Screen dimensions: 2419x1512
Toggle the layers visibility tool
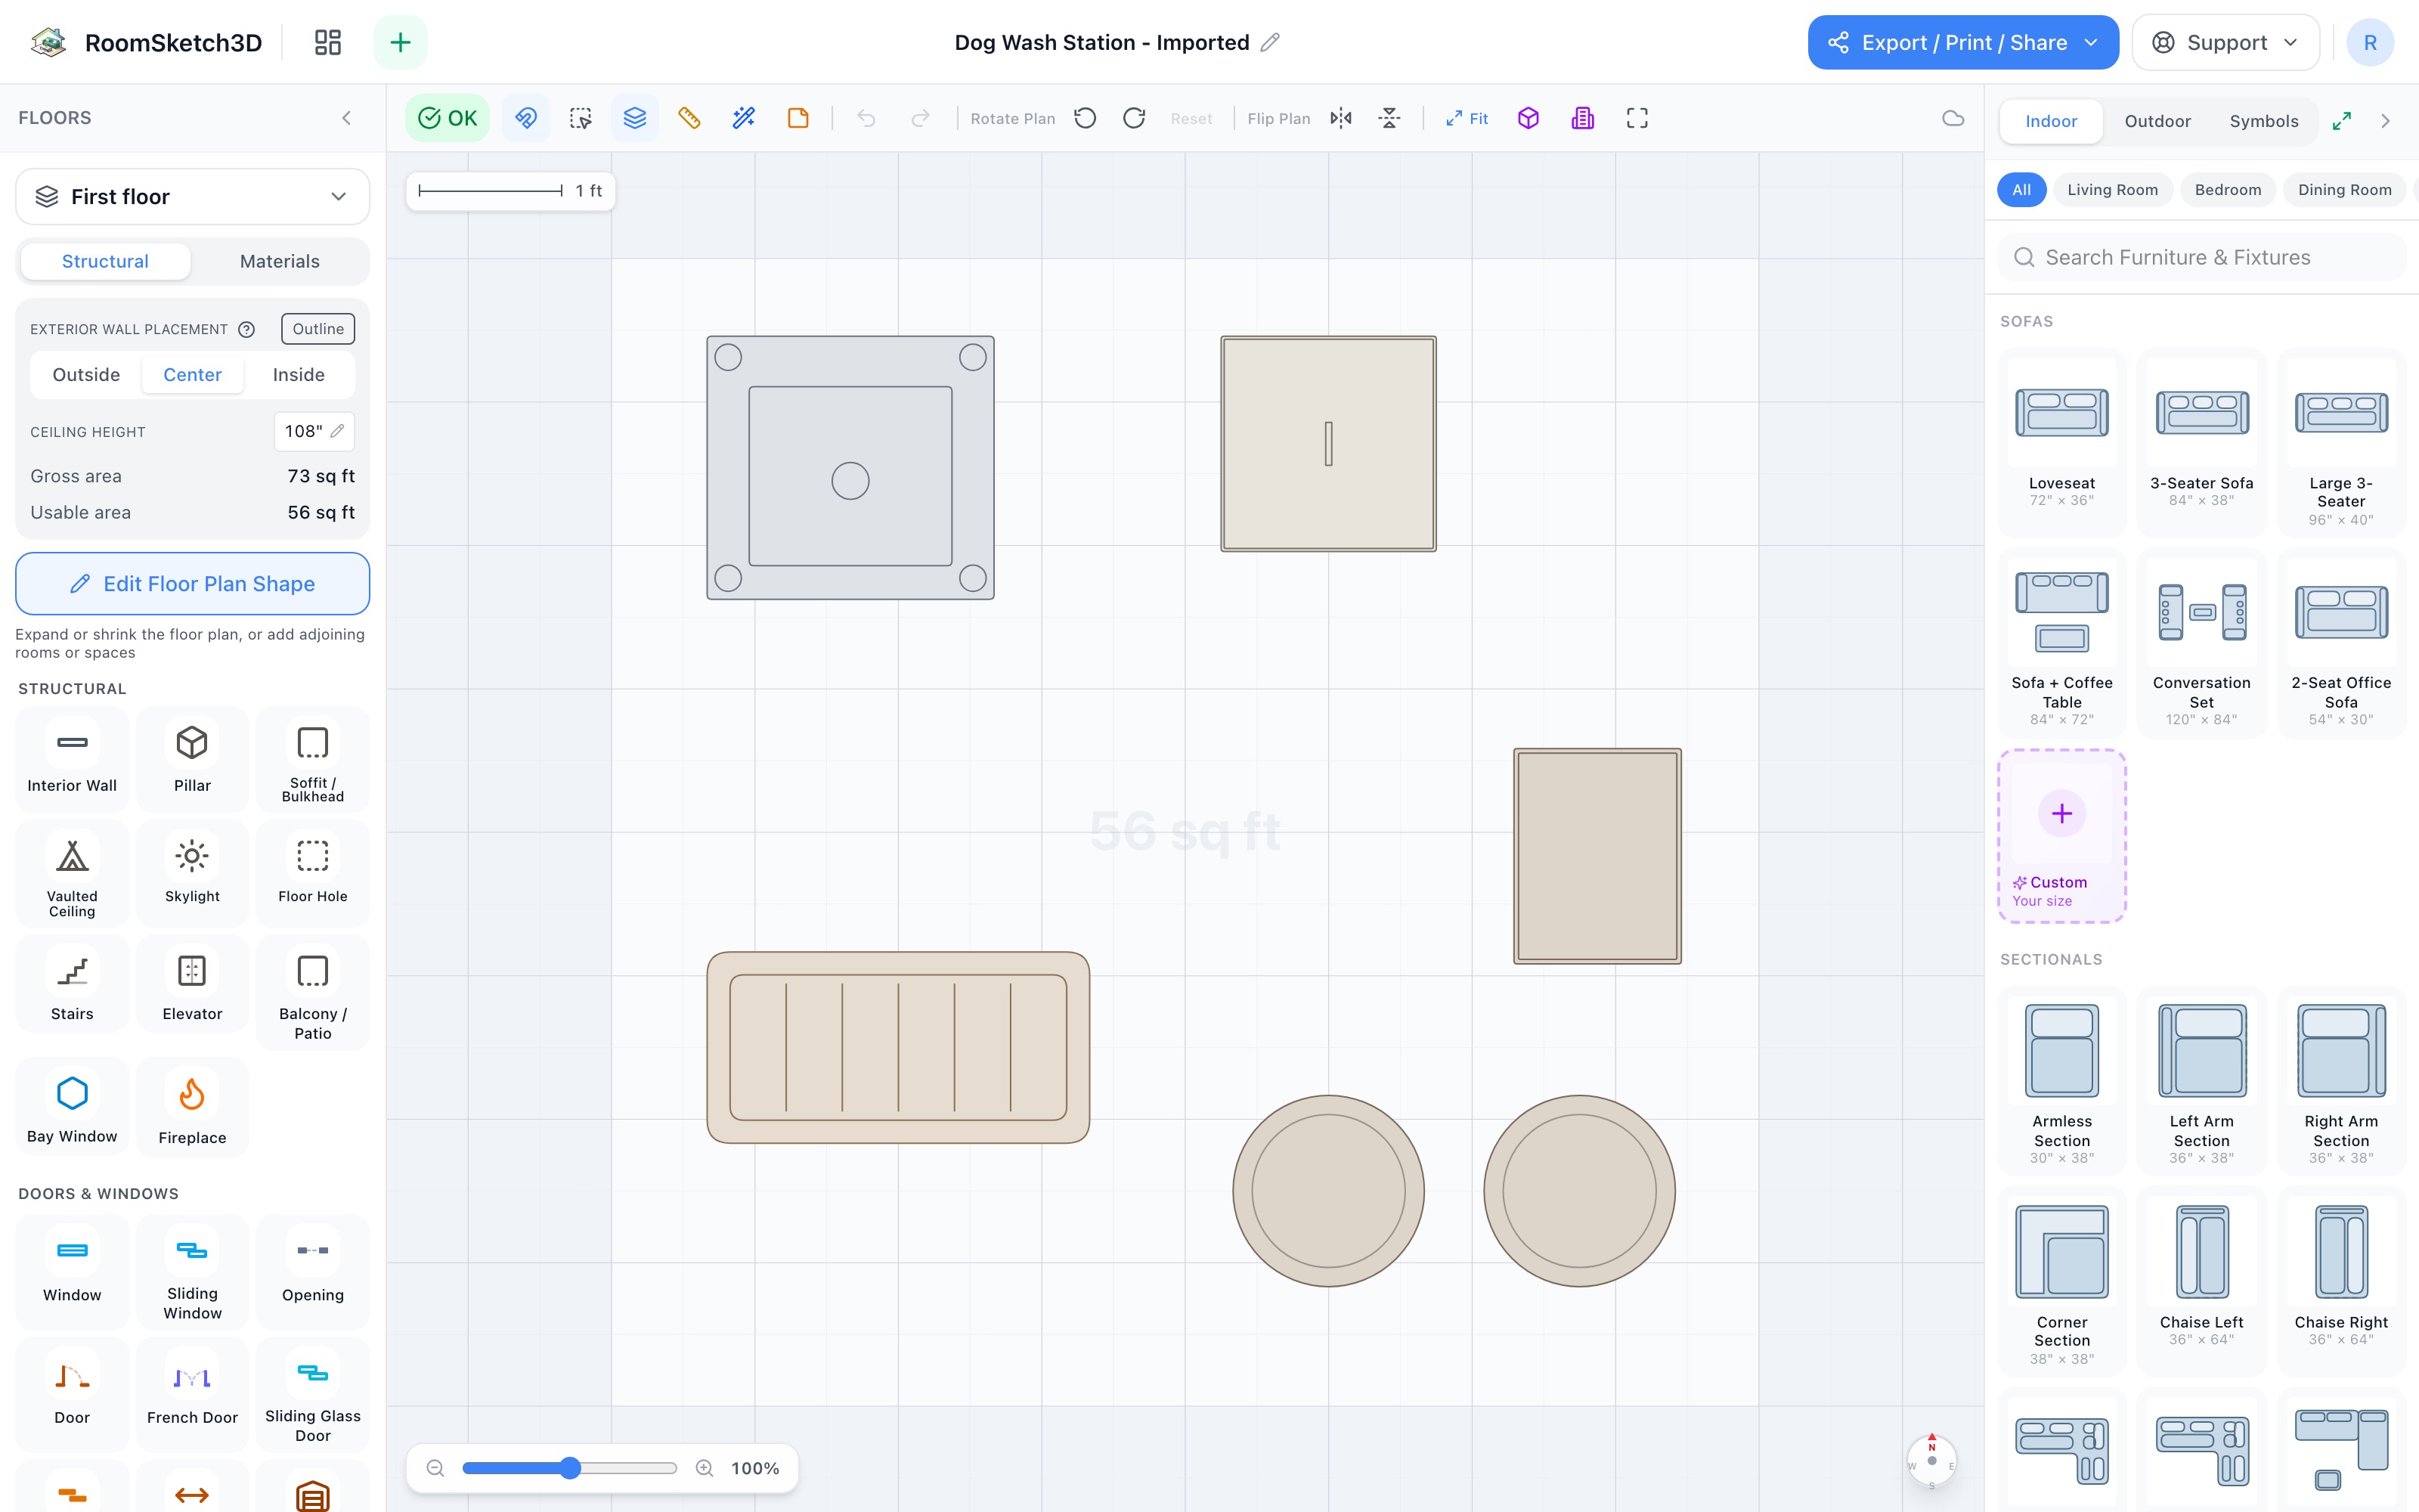(635, 118)
